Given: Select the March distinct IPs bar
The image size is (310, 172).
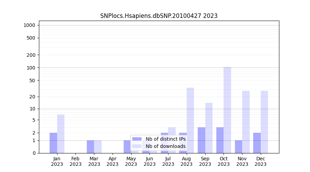Looking at the screenshot, I should (x=90, y=147).
